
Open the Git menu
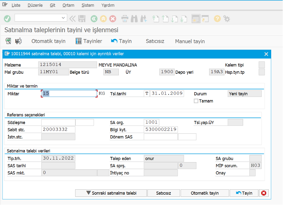[x=53, y=5]
